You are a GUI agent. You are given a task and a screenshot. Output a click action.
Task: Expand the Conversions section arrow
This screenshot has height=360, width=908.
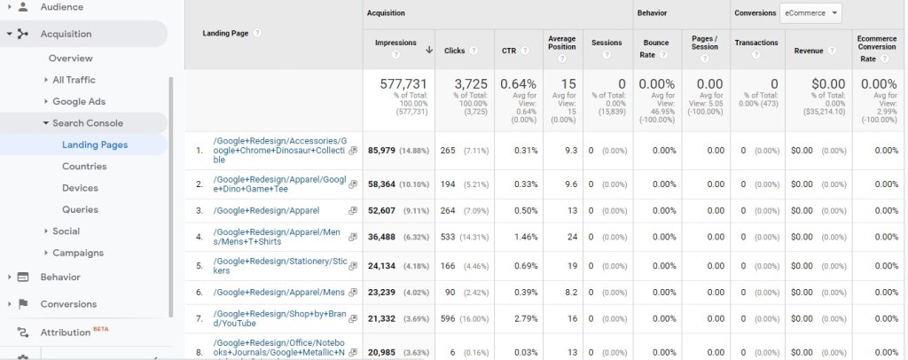tap(9, 304)
